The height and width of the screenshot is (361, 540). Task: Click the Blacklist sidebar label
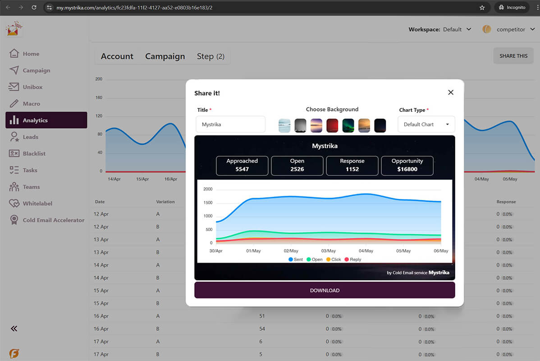tap(34, 153)
